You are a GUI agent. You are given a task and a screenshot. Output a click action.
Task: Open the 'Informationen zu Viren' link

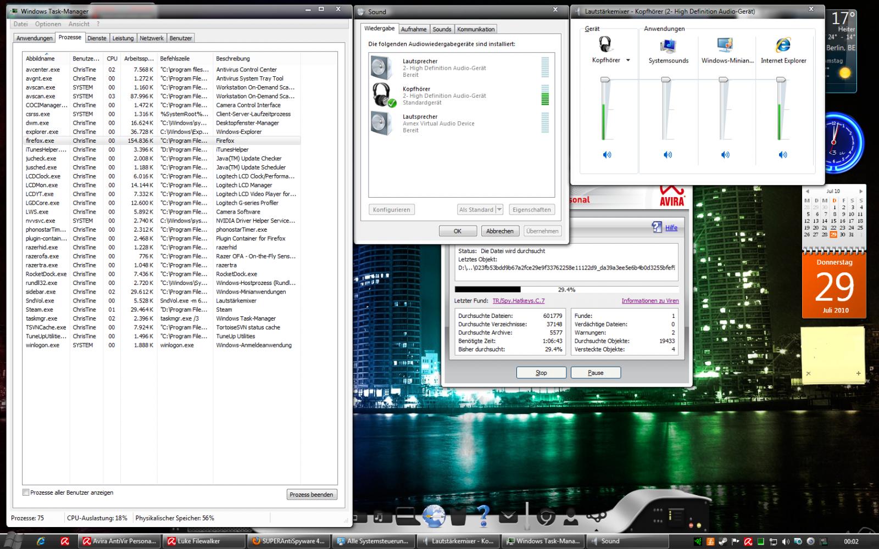pos(650,301)
